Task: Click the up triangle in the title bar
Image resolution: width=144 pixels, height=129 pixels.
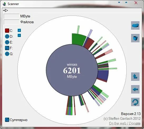Action: click(126, 2)
